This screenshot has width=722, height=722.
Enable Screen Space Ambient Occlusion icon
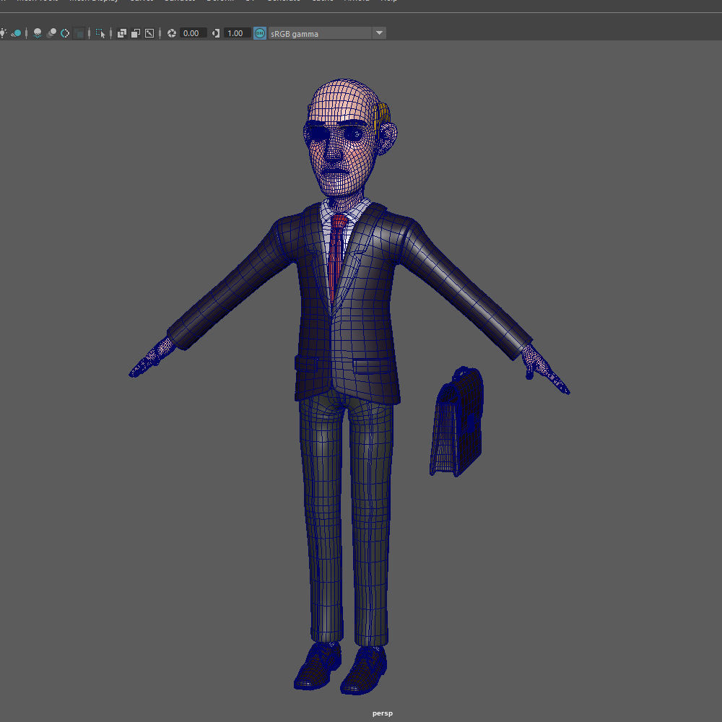(38, 33)
